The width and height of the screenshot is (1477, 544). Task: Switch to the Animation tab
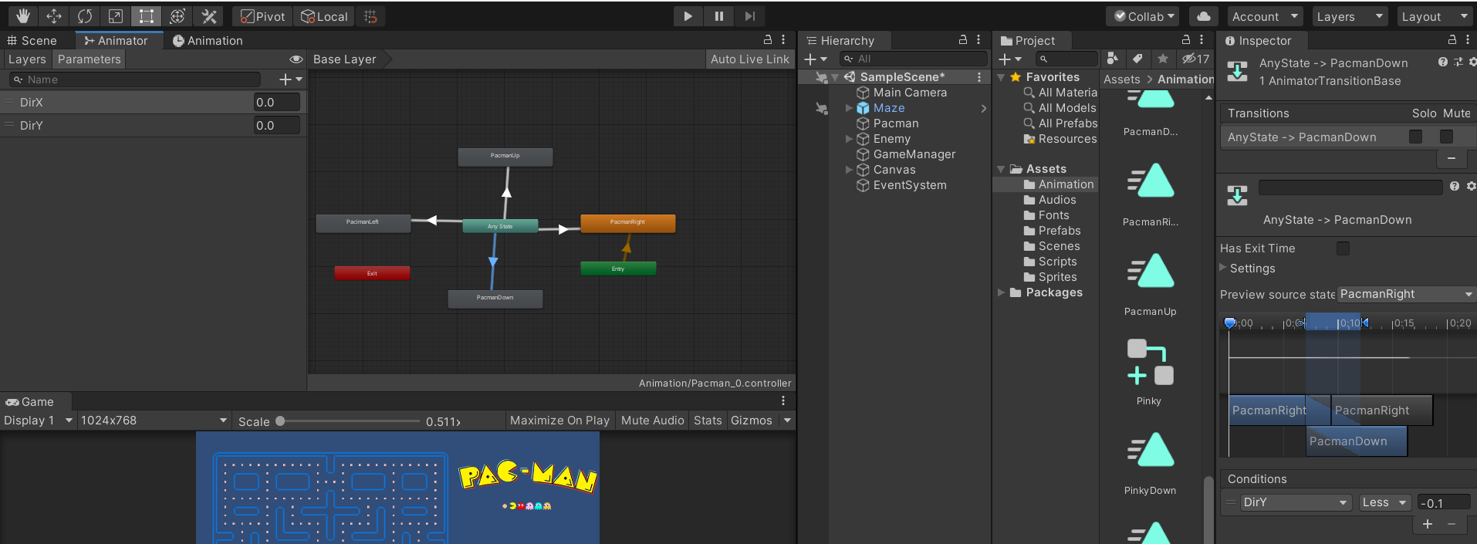(x=208, y=41)
